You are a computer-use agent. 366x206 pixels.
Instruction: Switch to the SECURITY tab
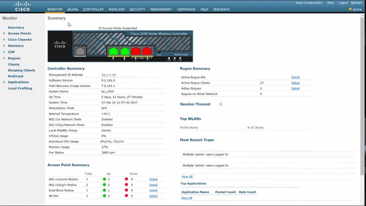(137, 9)
